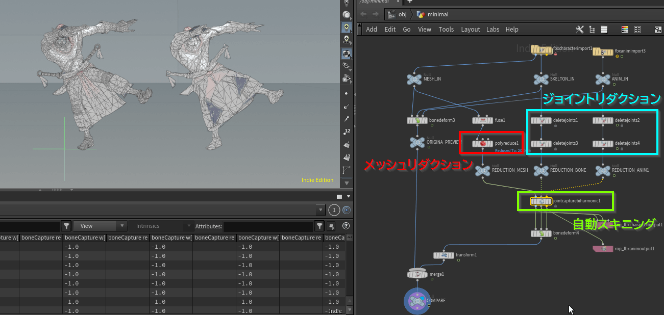The height and width of the screenshot is (315, 664).
Task: Click the minimal path breadcrumb
Action: coord(433,14)
